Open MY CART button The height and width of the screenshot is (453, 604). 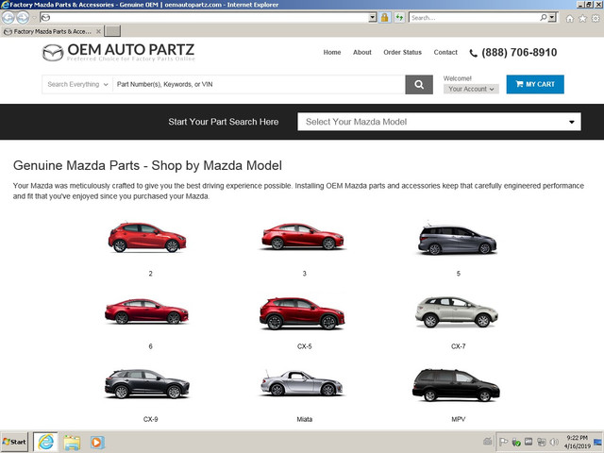(x=535, y=84)
